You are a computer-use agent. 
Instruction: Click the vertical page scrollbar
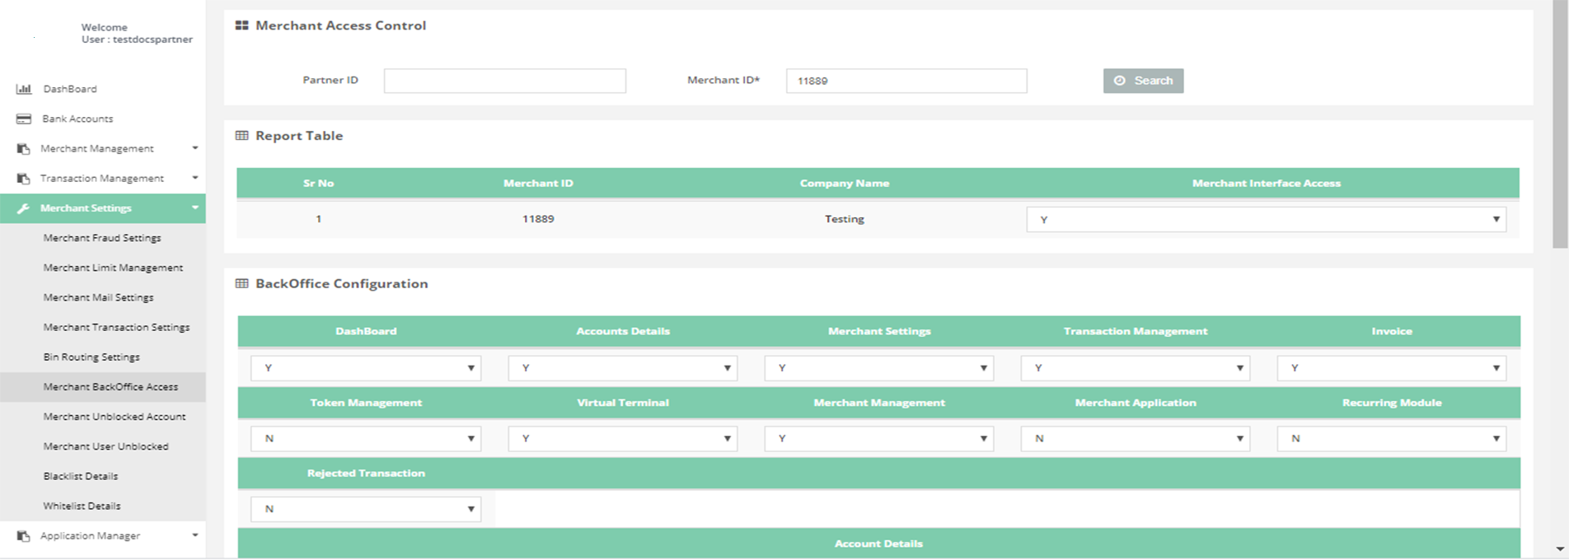tap(1560, 124)
